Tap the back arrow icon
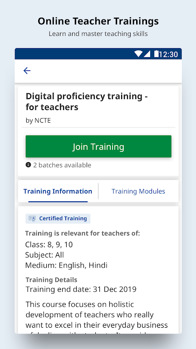The width and height of the screenshot is (196, 349). tap(27, 71)
